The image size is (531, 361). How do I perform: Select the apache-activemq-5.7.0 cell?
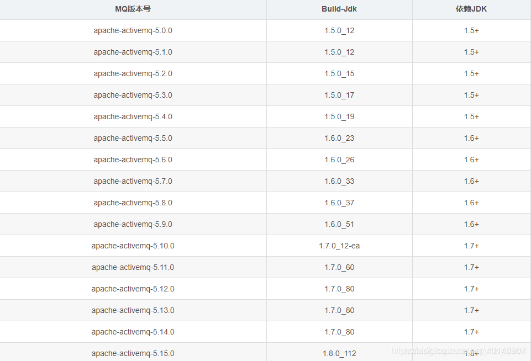pos(133,182)
